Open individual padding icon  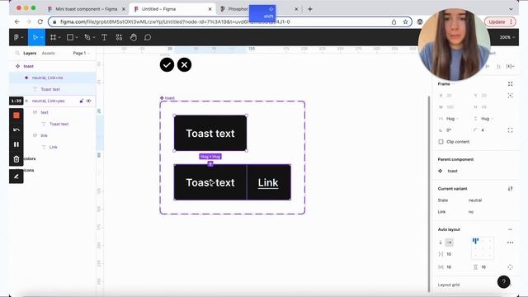(x=510, y=267)
